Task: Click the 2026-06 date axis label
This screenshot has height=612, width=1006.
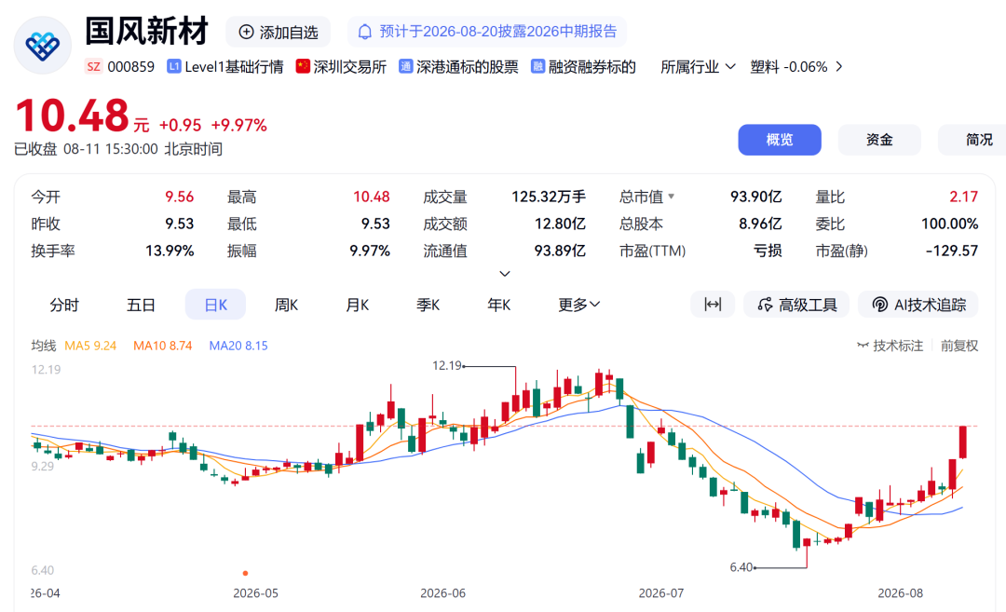Action: point(442,593)
